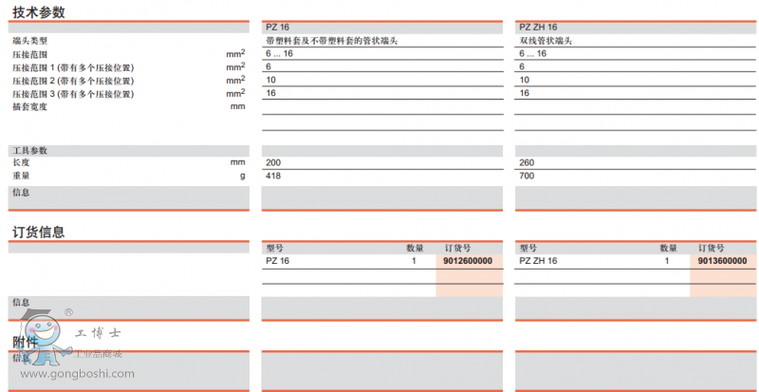Select the 端头类型 row label
The width and height of the screenshot is (759, 392).
click(29, 42)
